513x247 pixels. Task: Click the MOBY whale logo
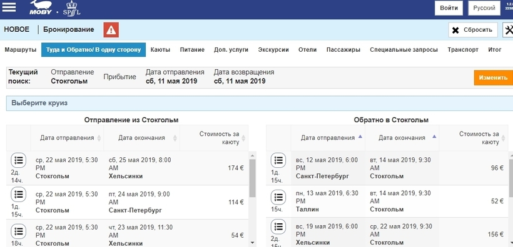[x=41, y=7]
